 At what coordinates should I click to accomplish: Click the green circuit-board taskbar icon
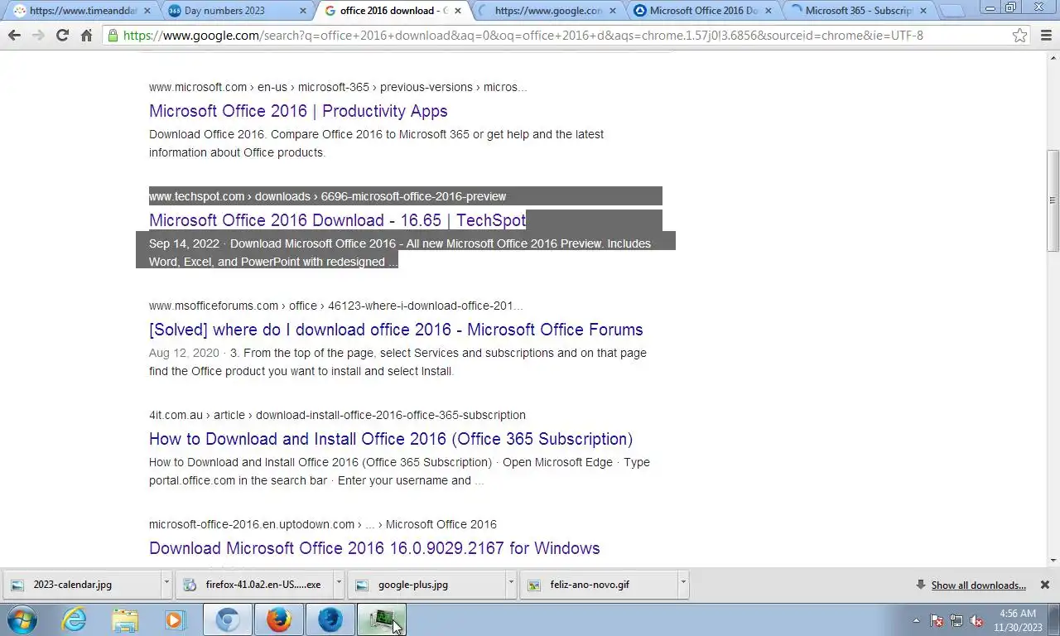pyautogui.click(x=382, y=619)
